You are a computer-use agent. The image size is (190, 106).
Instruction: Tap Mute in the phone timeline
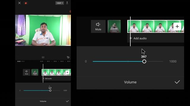(26, 72)
